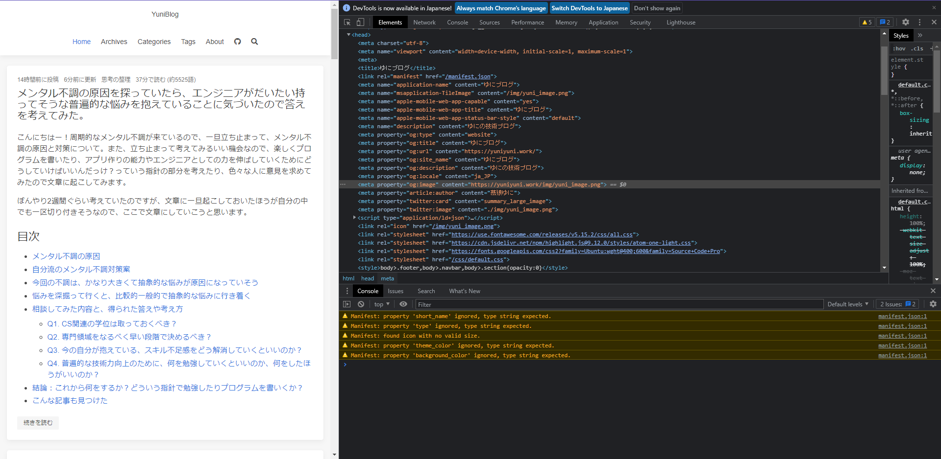Switch to the Application tab
This screenshot has width=941, height=459.
tap(603, 22)
